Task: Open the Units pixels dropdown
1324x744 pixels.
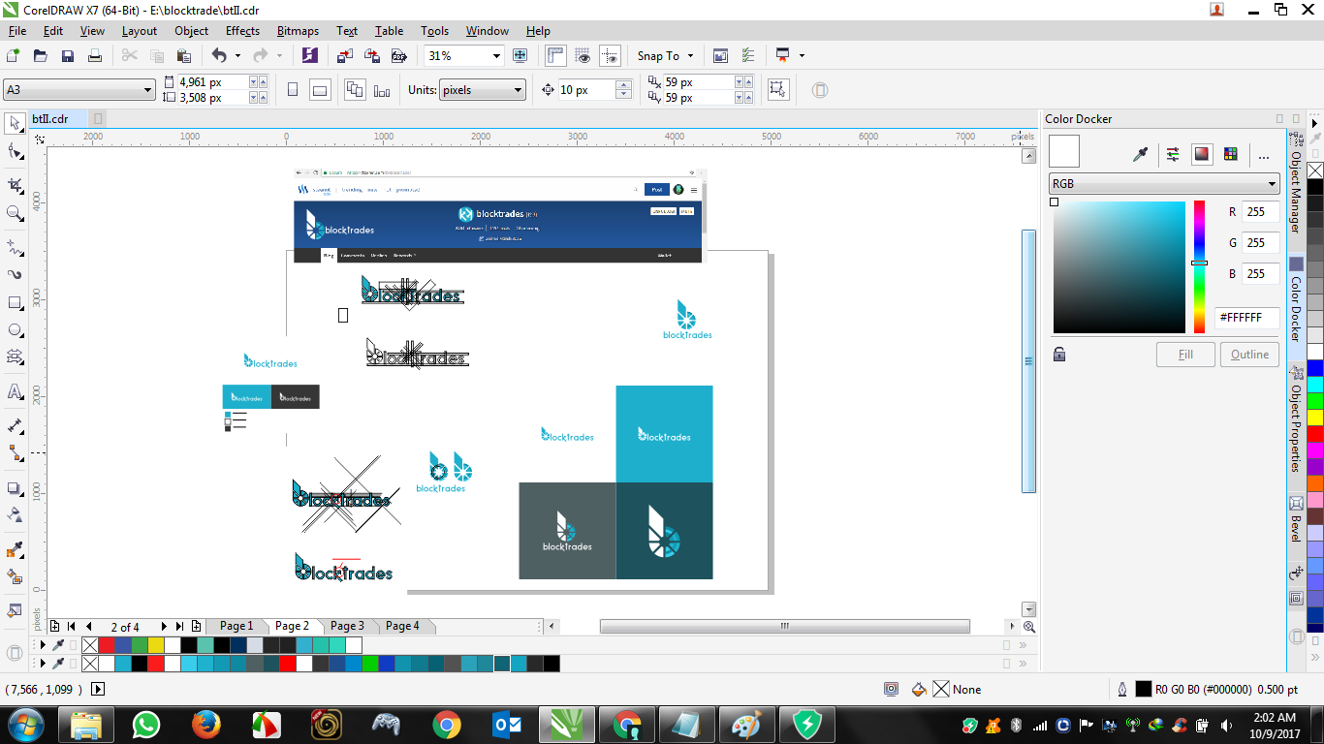Action: pos(519,90)
